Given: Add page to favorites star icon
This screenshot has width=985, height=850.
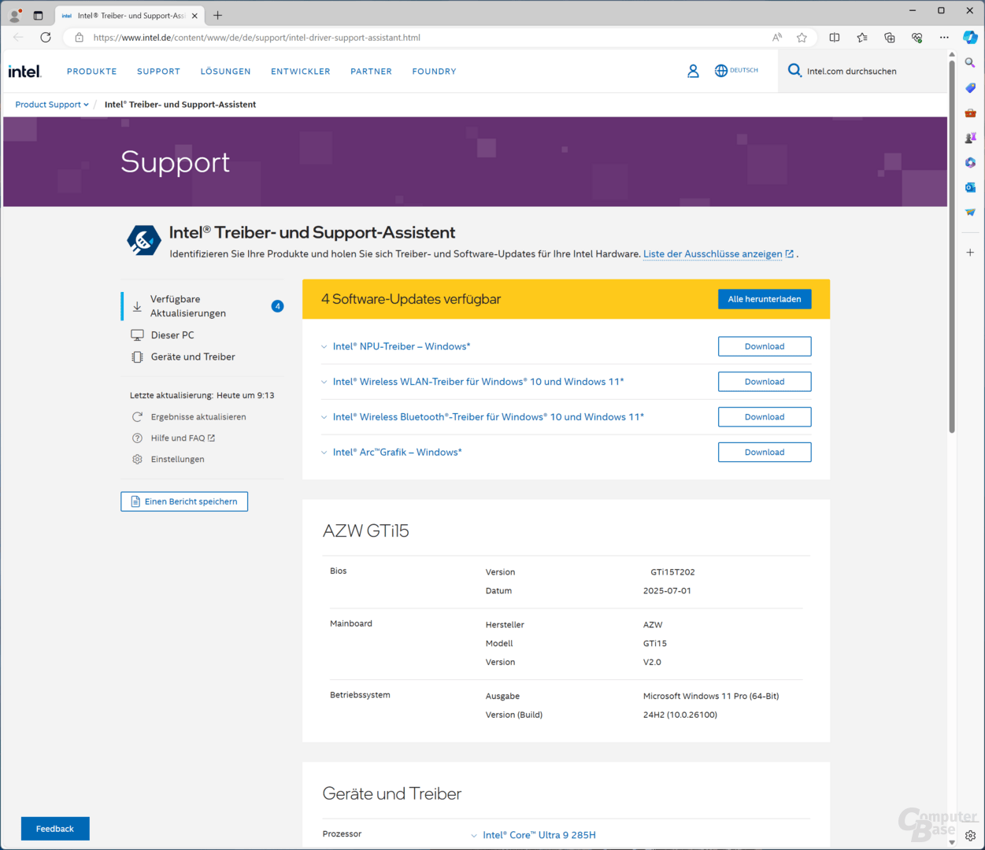Looking at the screenshot, I should [802, 37].
